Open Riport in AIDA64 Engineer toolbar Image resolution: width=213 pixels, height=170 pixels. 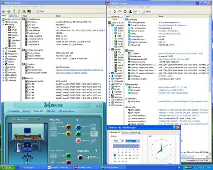pos(40,11)
